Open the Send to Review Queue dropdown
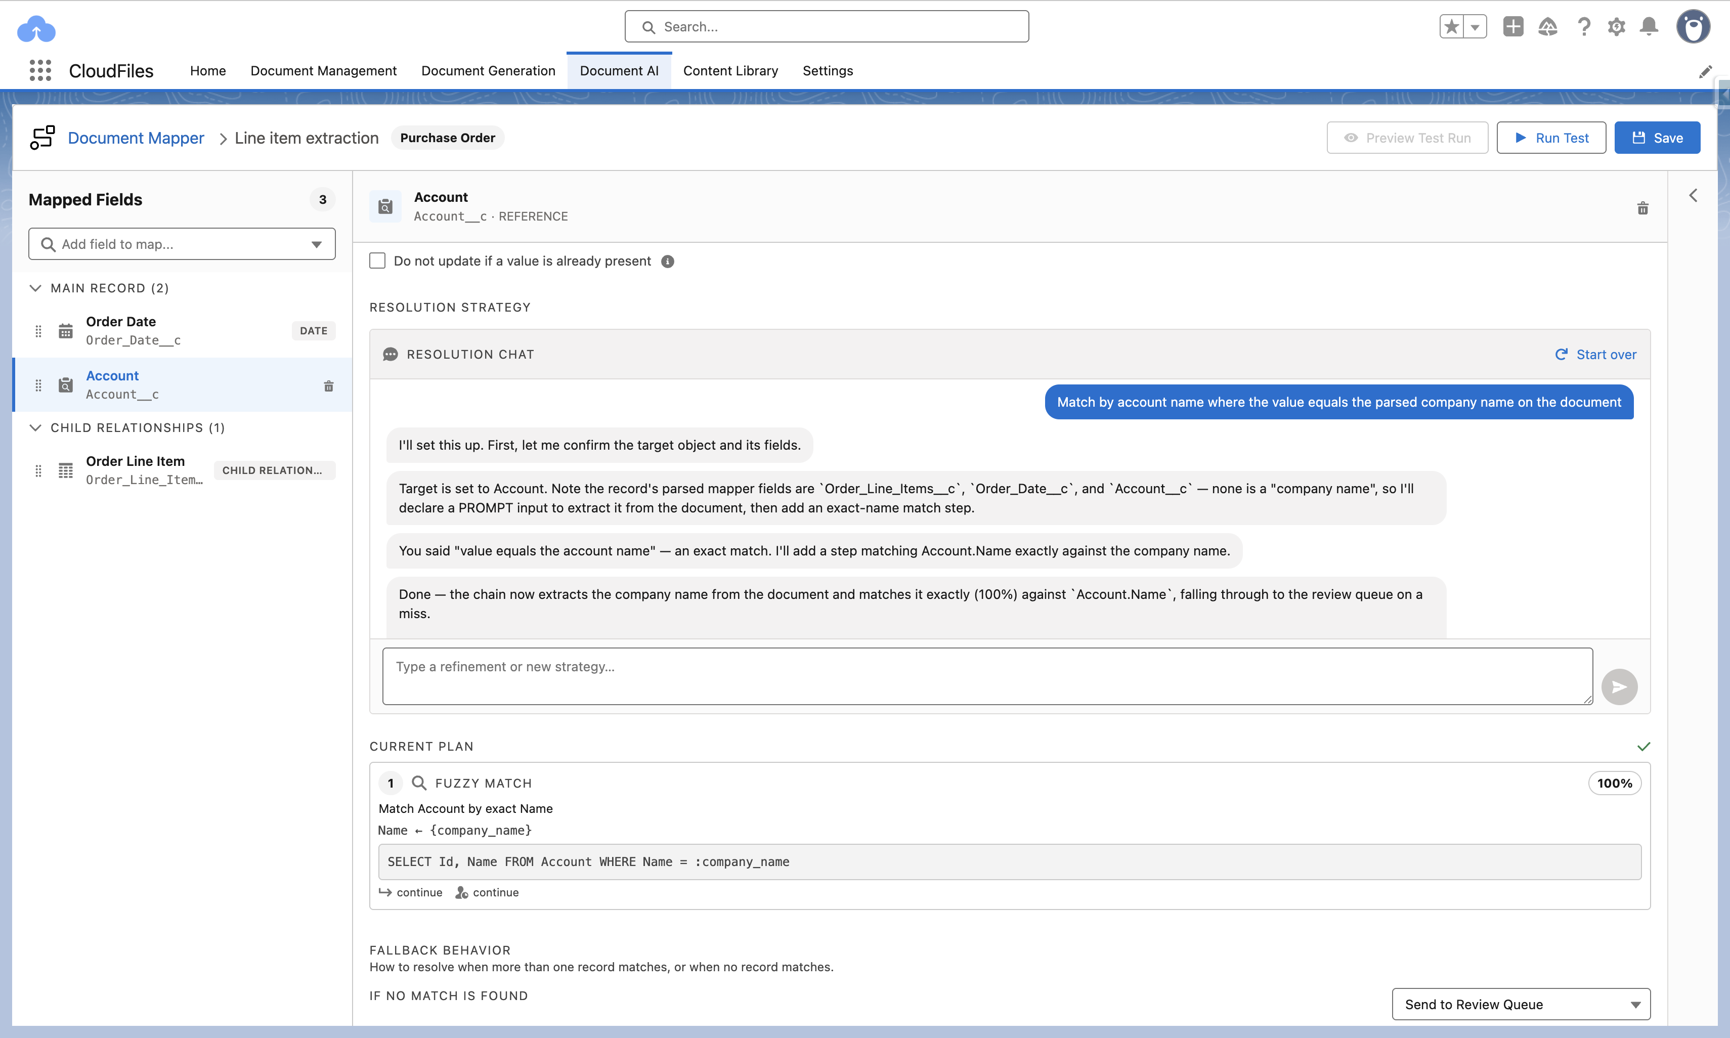This screenshot has width=1730, height=1038. point(1521,1005)
